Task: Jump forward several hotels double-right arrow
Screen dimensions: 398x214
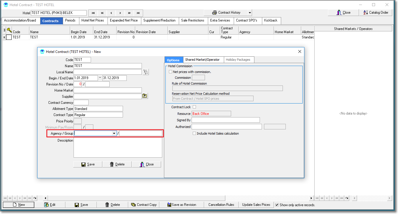Action: (129, 13)
